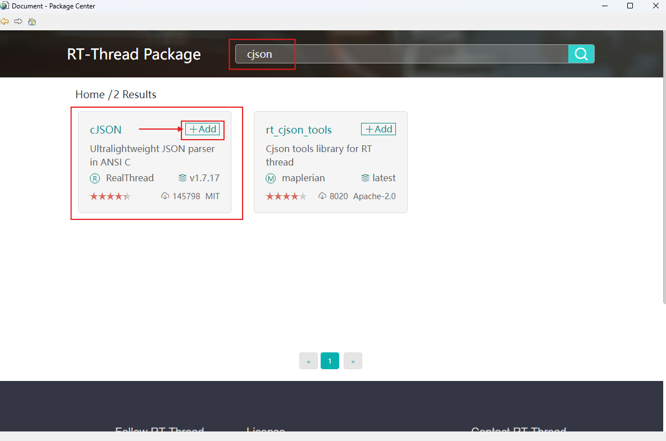The image size is (666, 441).
Task: Open the rt_cjson_tools package title link
Action: [x=299, y=130]
